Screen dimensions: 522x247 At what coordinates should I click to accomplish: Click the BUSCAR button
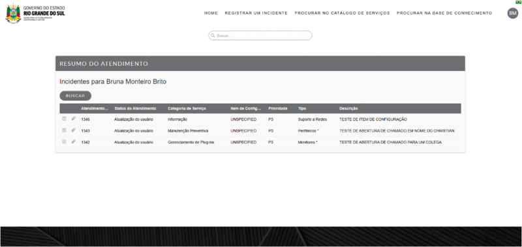coord(75,96)
